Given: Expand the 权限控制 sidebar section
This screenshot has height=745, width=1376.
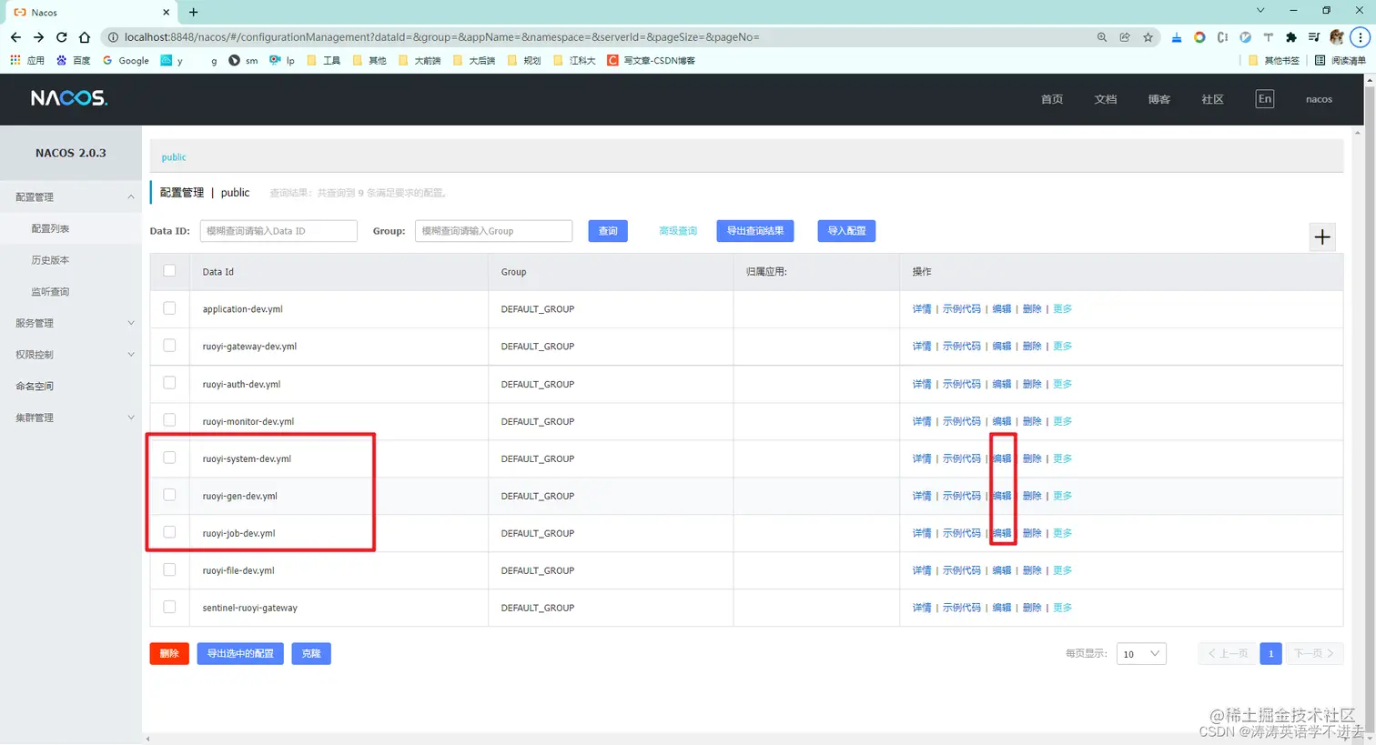Looking at the screenshot, I should (x=71, y=355).
